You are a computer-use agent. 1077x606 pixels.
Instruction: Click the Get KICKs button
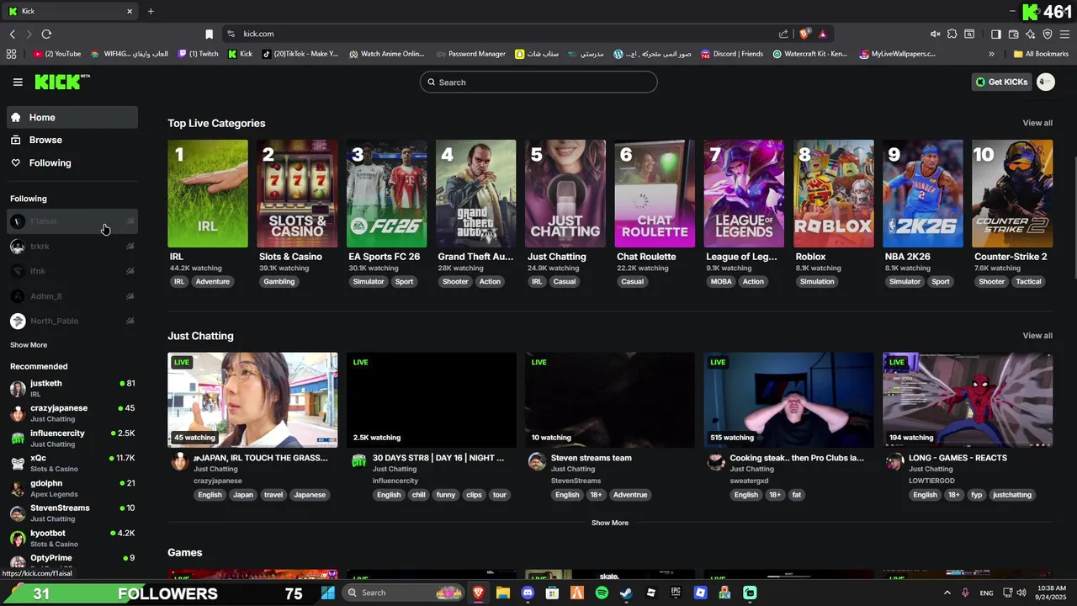tap(1001, 82)
